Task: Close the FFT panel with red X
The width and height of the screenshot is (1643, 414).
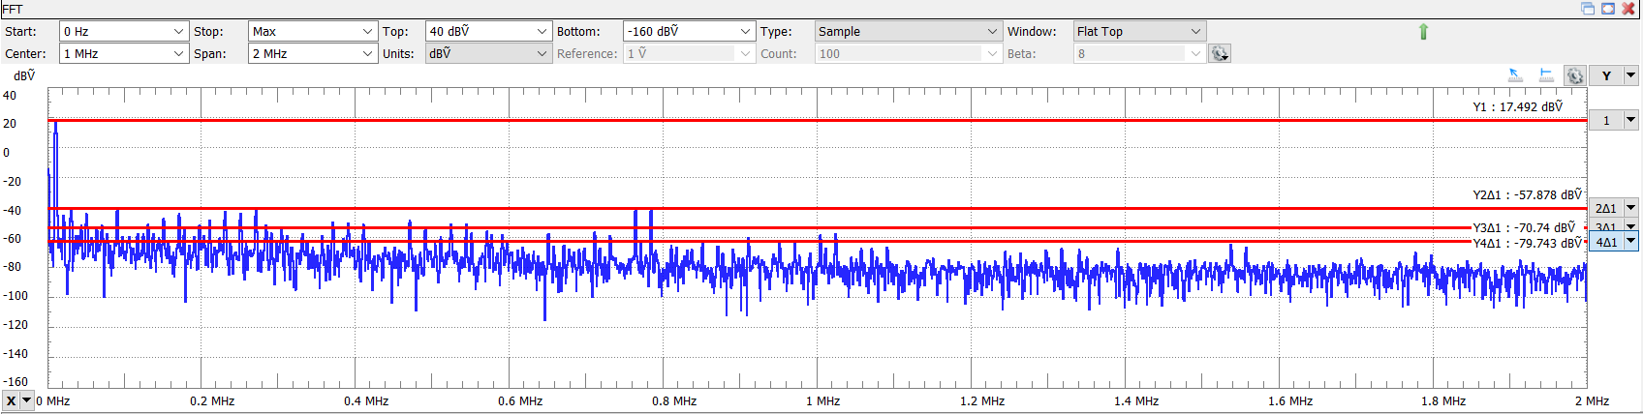Action: click(1628, 9)
